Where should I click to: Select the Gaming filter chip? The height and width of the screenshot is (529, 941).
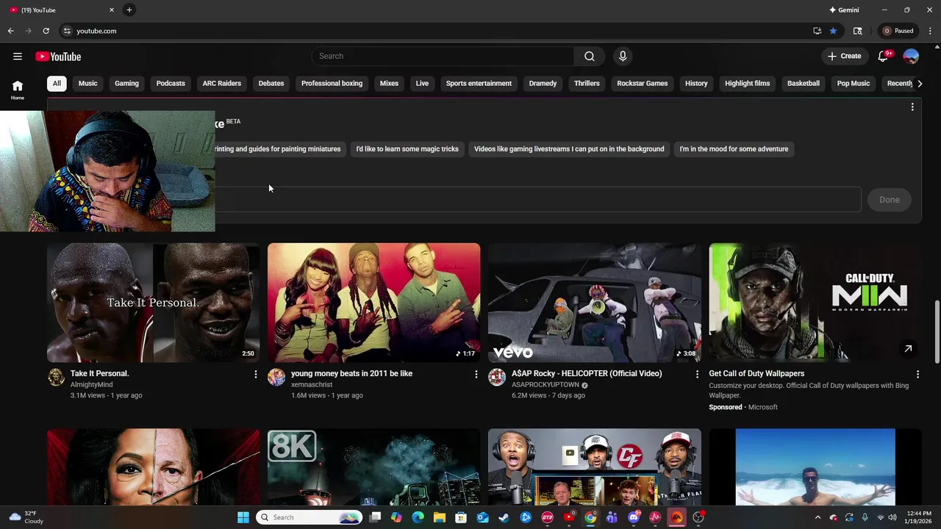pos(126,83)
